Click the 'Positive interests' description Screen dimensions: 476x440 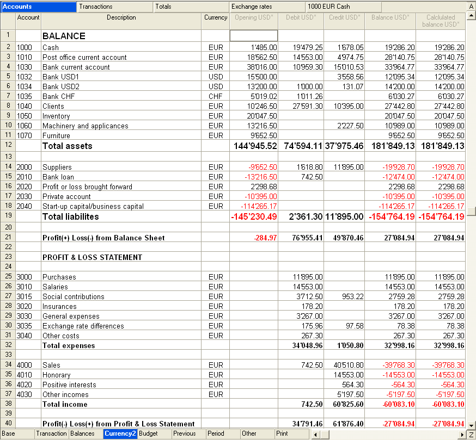pyautogui.click(x=121, y=385)
